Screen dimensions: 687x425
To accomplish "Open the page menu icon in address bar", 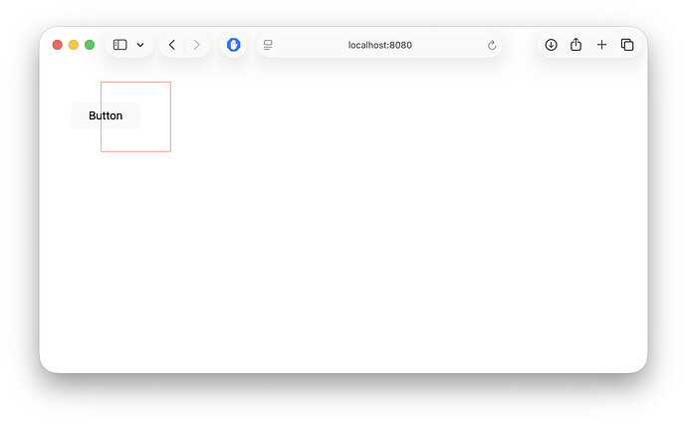I will click(x=268, y=45).
